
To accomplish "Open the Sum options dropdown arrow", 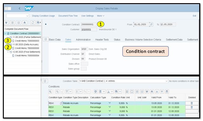I will tap(81, 91).
